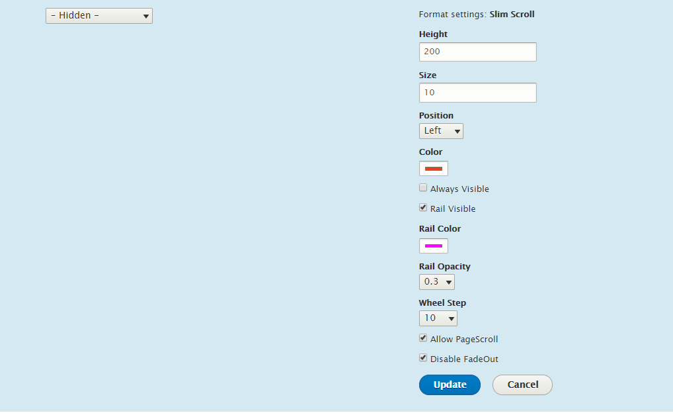The image size is (673, 415).
Task: Click the Rail Color label text
Action: tap(440, 228)
